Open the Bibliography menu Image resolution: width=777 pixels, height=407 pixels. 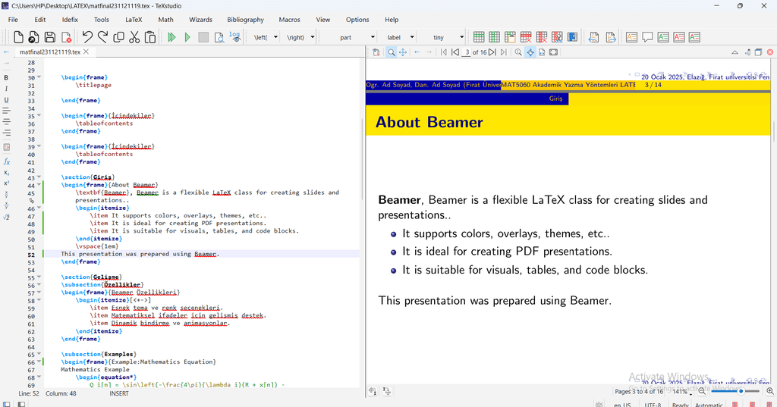pyautogui.click(x=245, y=20)
